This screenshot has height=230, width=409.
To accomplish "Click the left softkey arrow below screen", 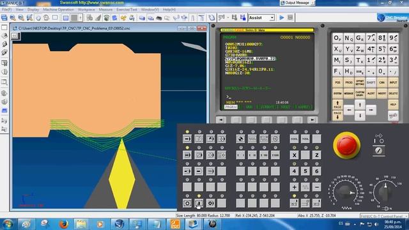I will pyautogui.click(x=221, y=119).
